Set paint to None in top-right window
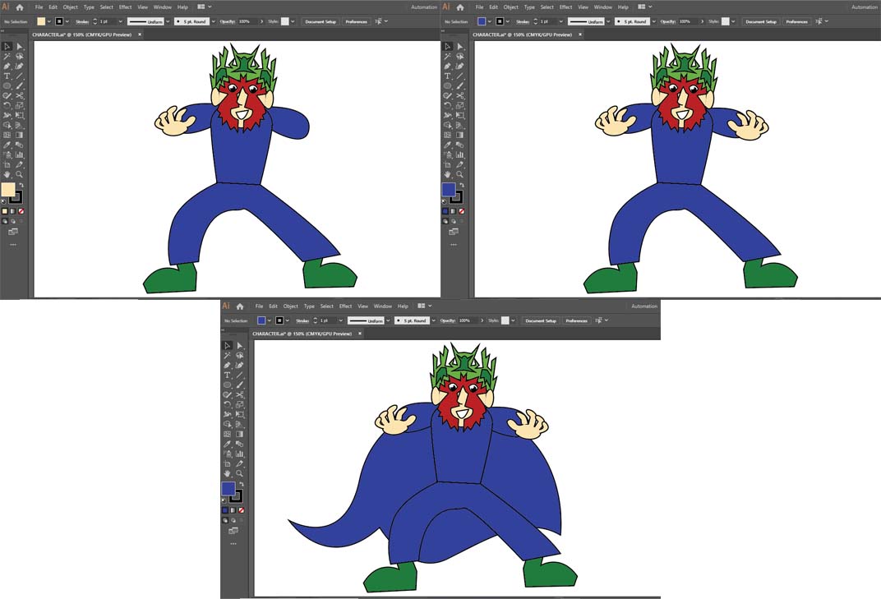The width and height of the screenshot is (881, 599). pos(462,211)
